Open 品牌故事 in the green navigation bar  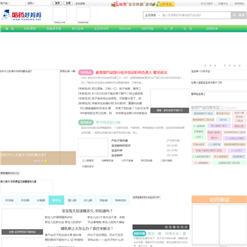tap(212, 29)
